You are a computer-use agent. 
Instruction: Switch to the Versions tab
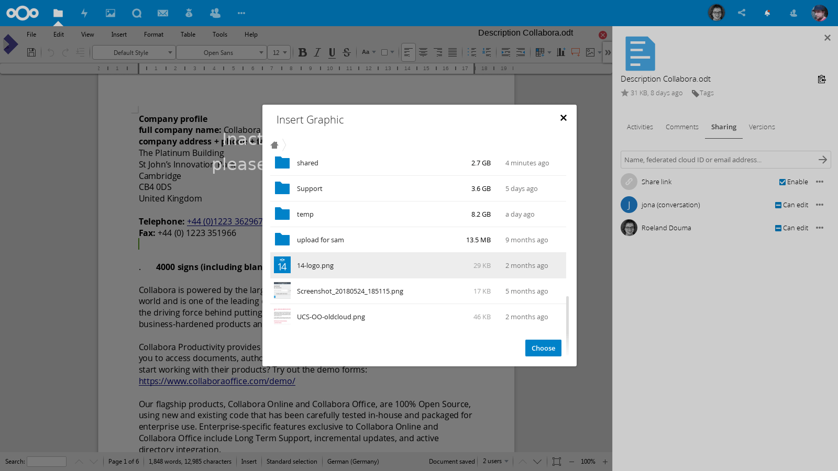point(762,127)
